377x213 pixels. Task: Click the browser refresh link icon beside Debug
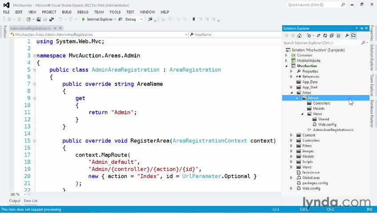coord(120,19)
